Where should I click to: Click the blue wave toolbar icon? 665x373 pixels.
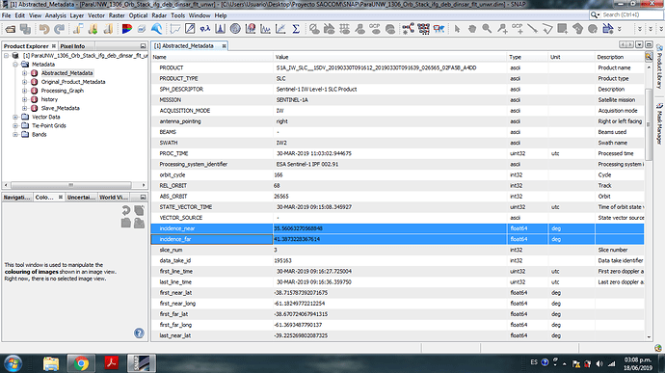tap(156, 29)
